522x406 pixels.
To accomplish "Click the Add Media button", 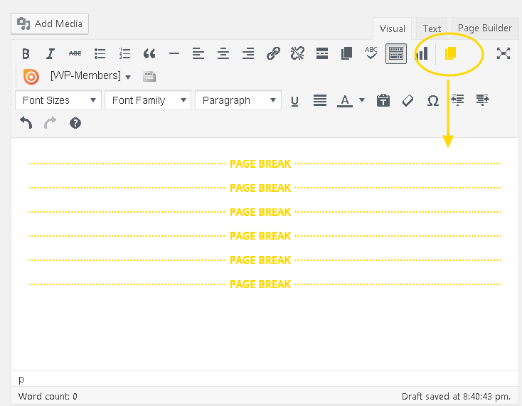I will (50, 23).
